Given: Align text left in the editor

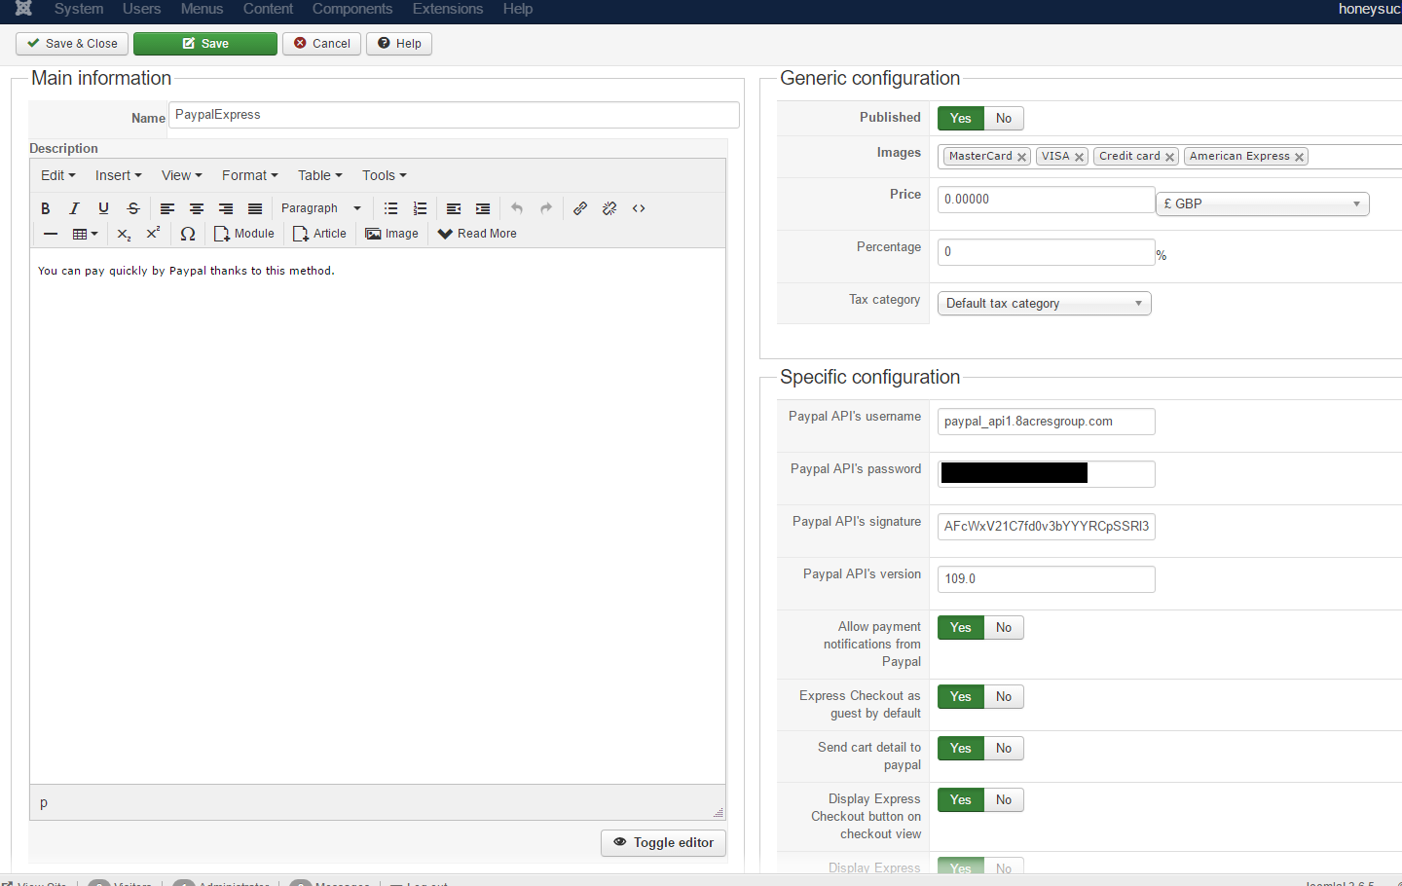Looking at the screenshot, I should 167,208.
